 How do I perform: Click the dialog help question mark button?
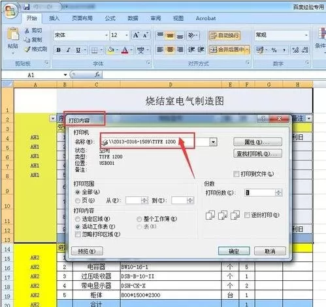point(263,119)
